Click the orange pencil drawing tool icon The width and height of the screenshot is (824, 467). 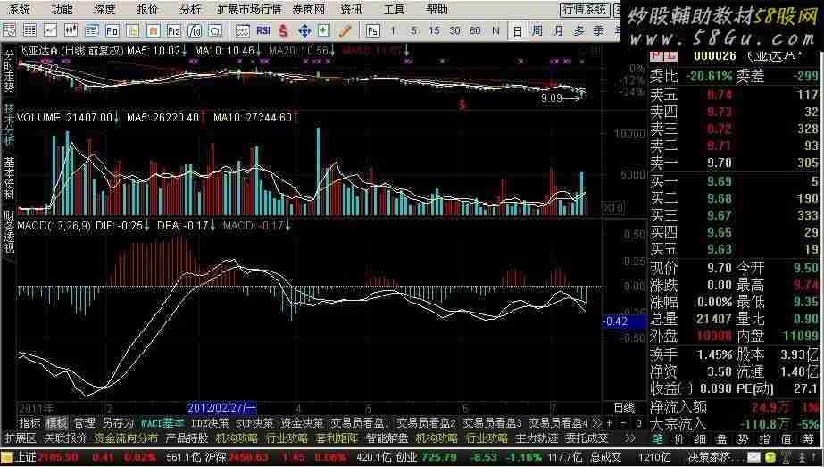[345, 30]
